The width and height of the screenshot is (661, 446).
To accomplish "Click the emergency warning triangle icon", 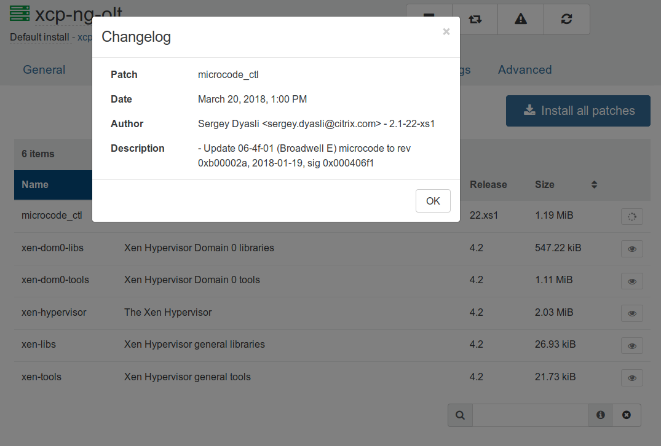I will tap(521, 19).
